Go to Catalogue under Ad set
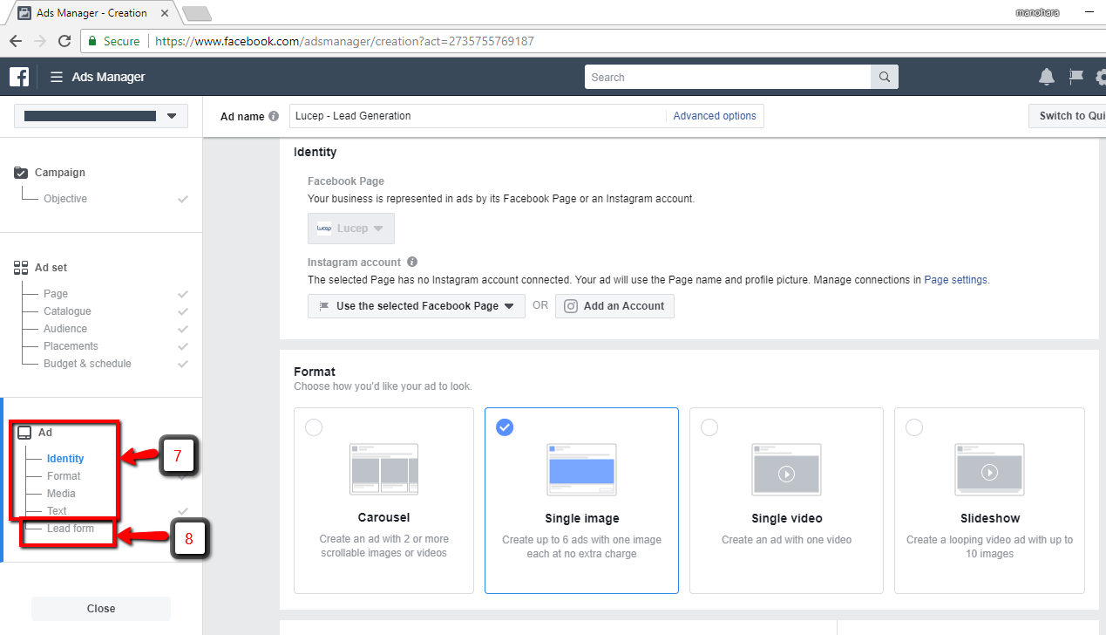The width and height of the screenshot is (1106, 635). (x=67, y=311)
